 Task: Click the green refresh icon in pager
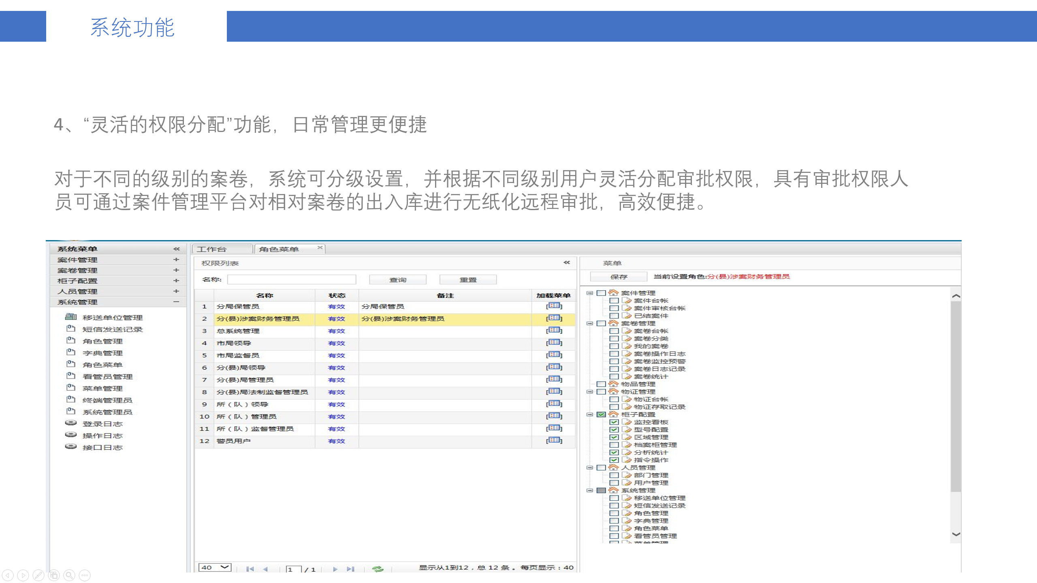(378, 569)
